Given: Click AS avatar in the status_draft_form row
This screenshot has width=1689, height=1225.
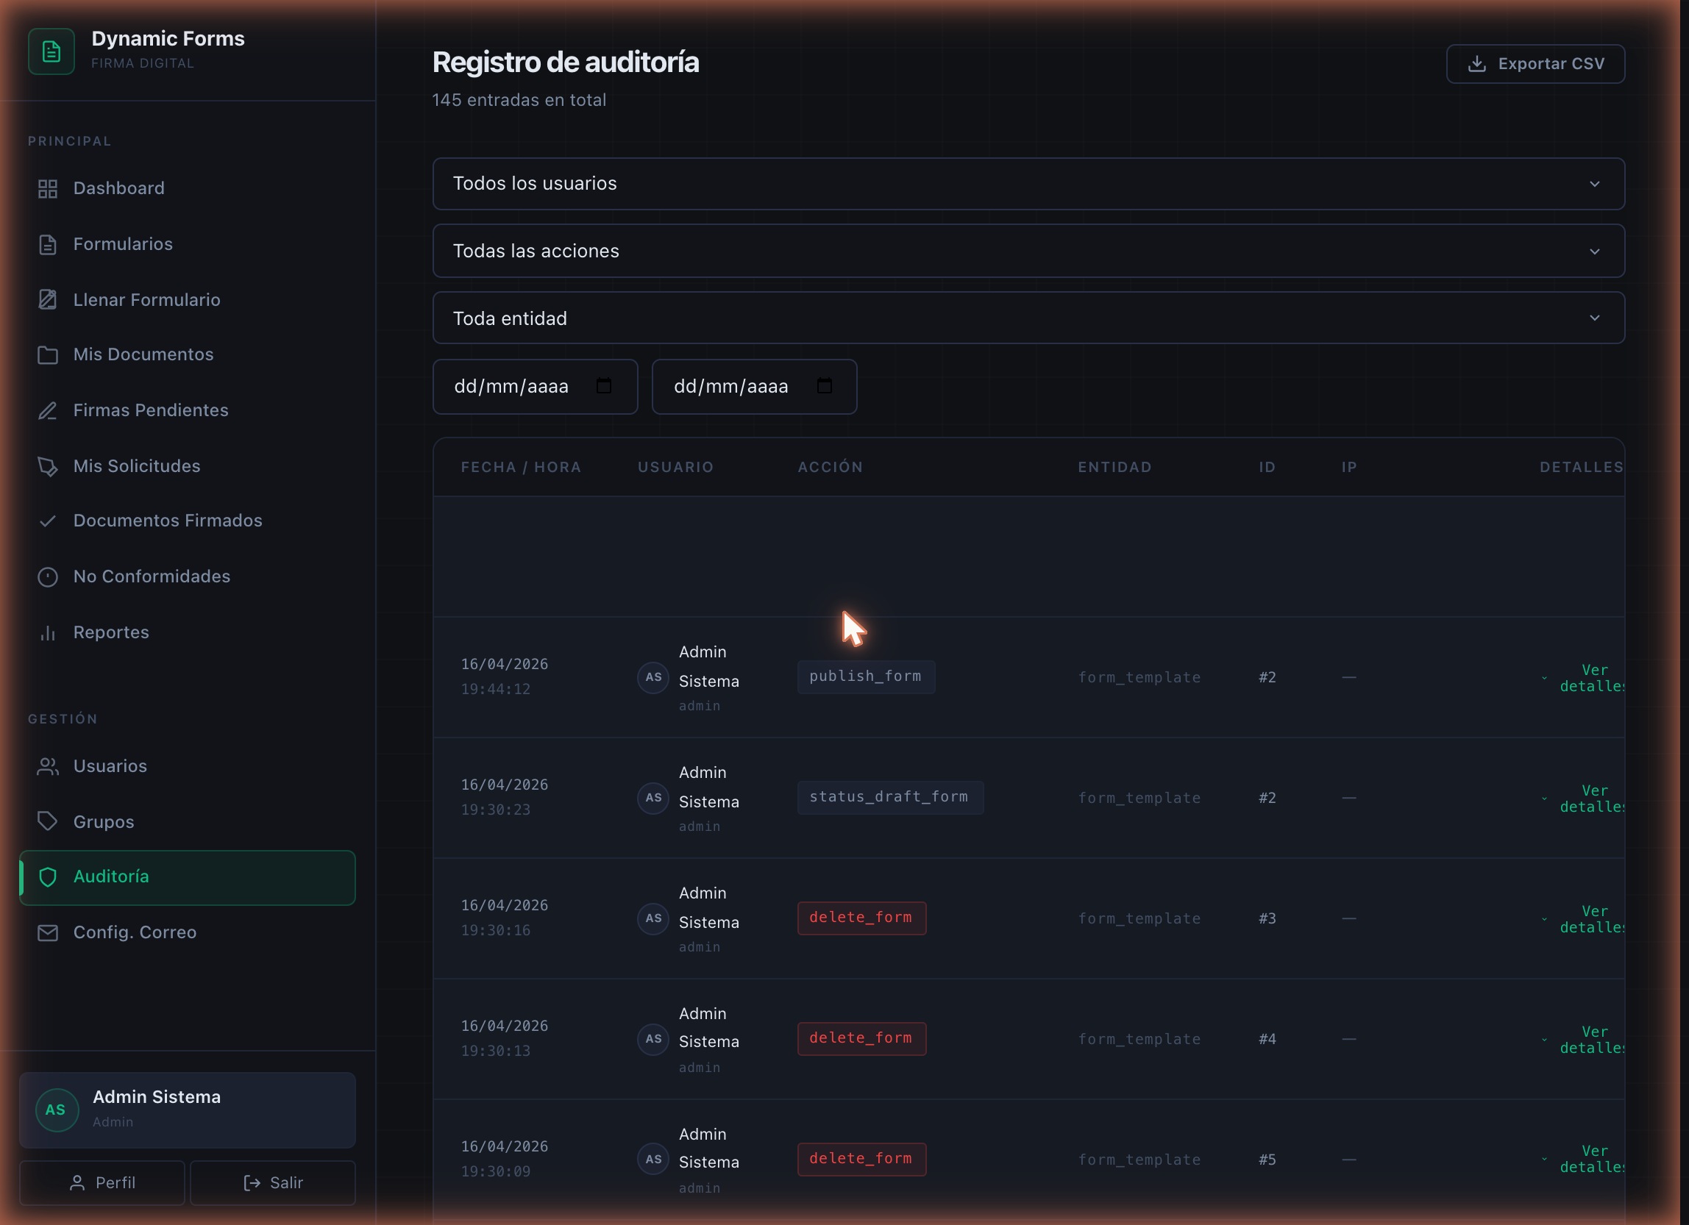Looking at the screenshot, I should [653, 798].
